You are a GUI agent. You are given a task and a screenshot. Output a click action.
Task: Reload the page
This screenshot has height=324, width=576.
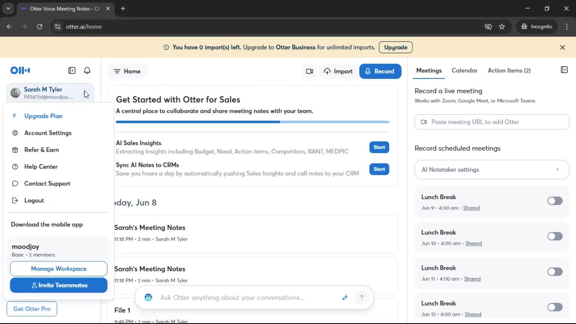tap(39, 27)
